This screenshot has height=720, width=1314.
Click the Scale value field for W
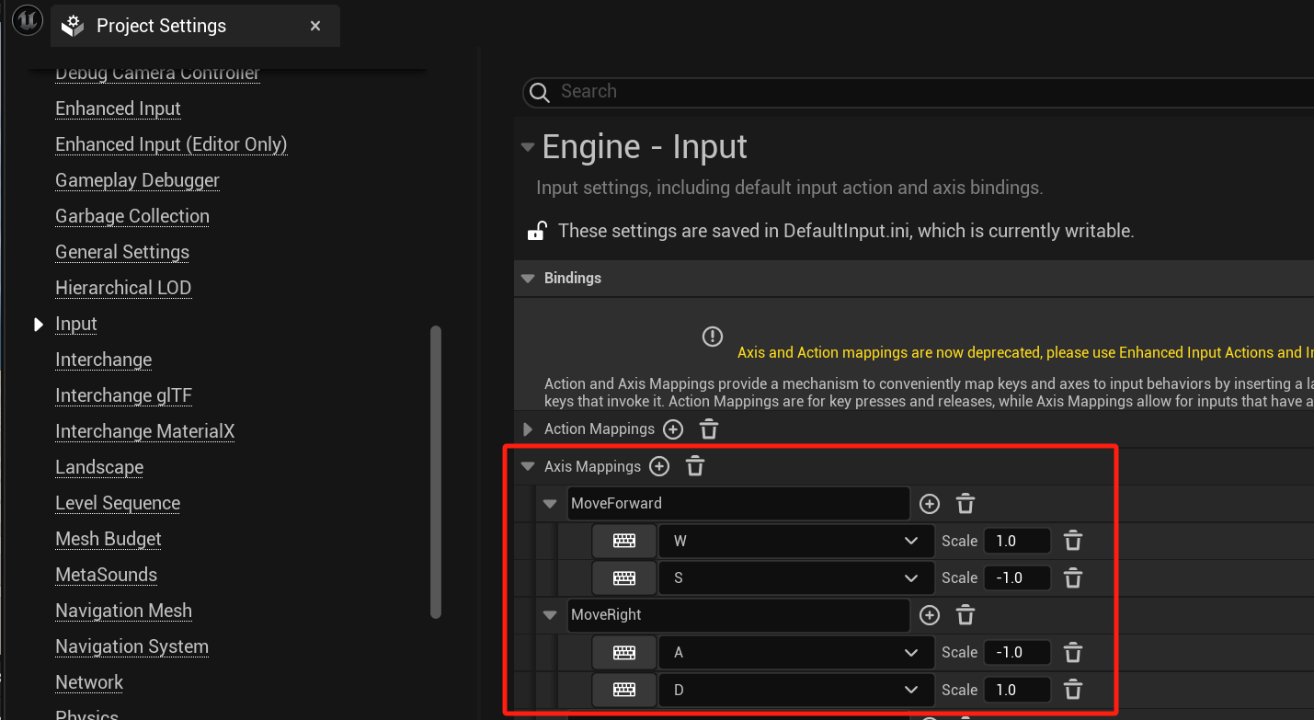[1017, 542]
